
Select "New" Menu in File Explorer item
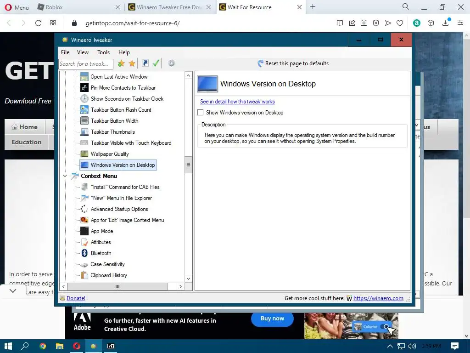[x=121, y=198]
